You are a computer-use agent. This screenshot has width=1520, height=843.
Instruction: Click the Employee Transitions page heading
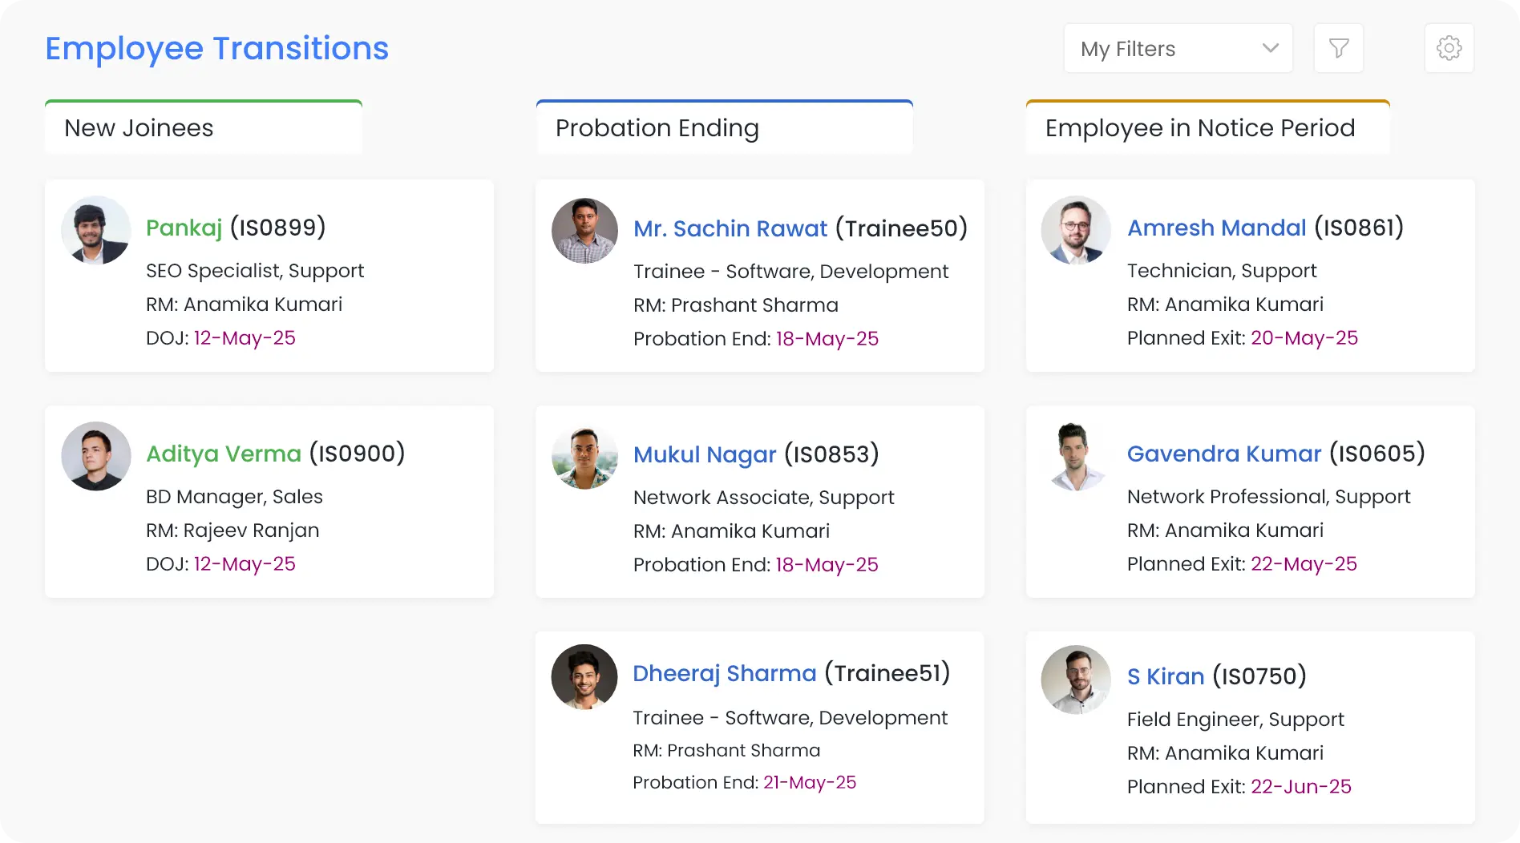point(216,49)
